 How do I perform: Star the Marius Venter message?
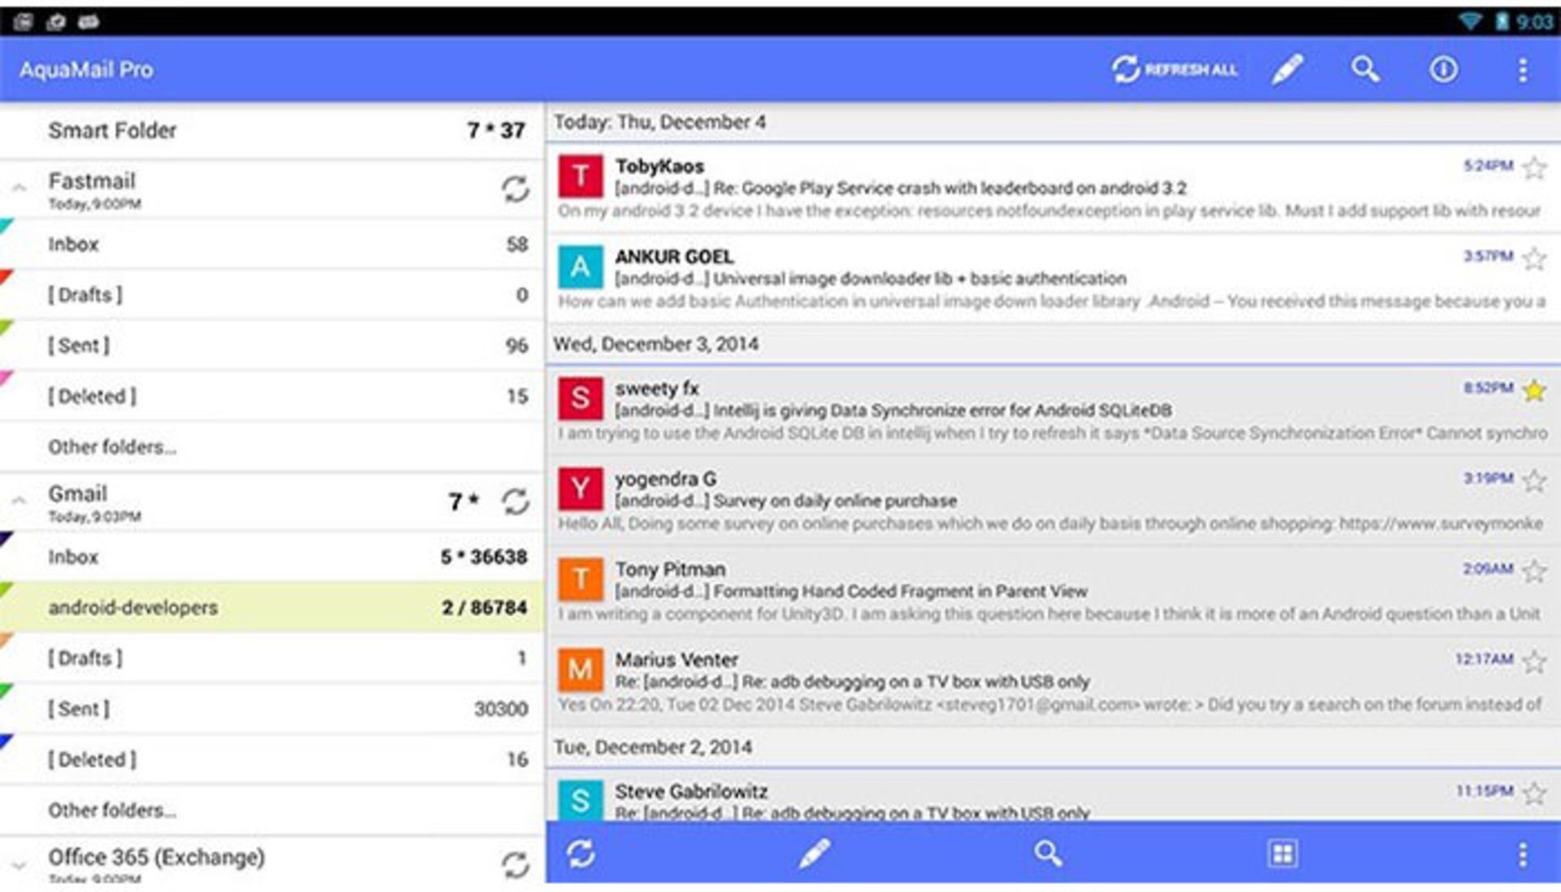(1534, 661)
